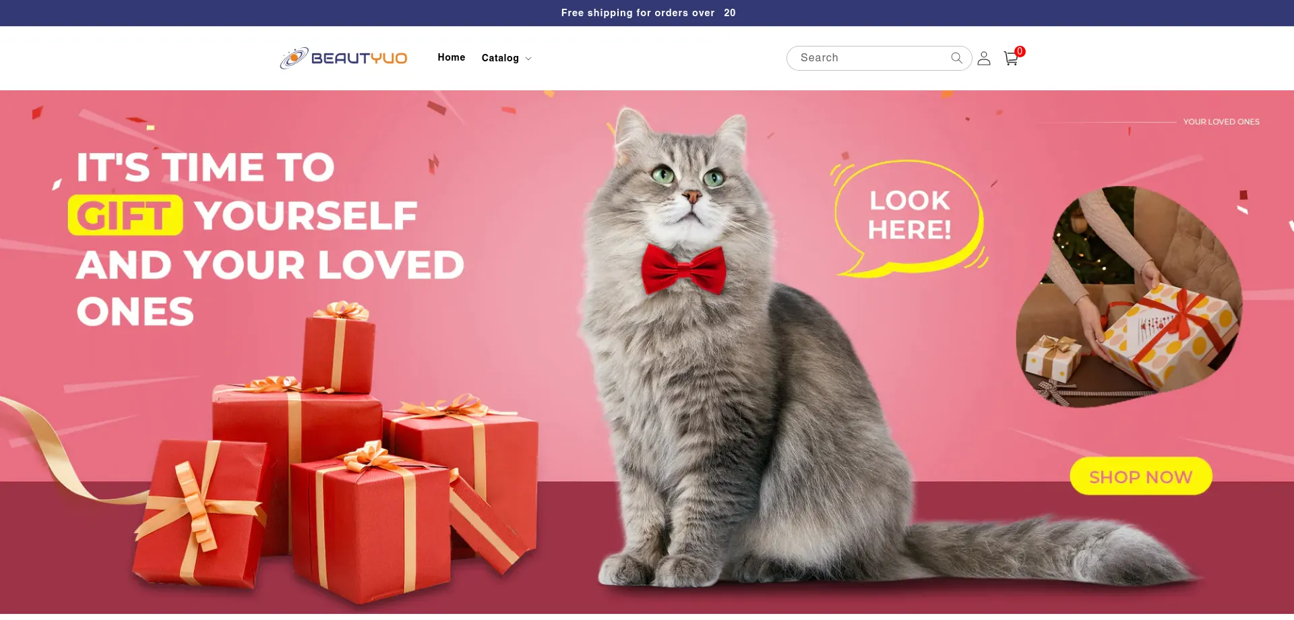1294x620 pixels.
Task: Click the cat's red bow tie
Action: pos(683,270)
